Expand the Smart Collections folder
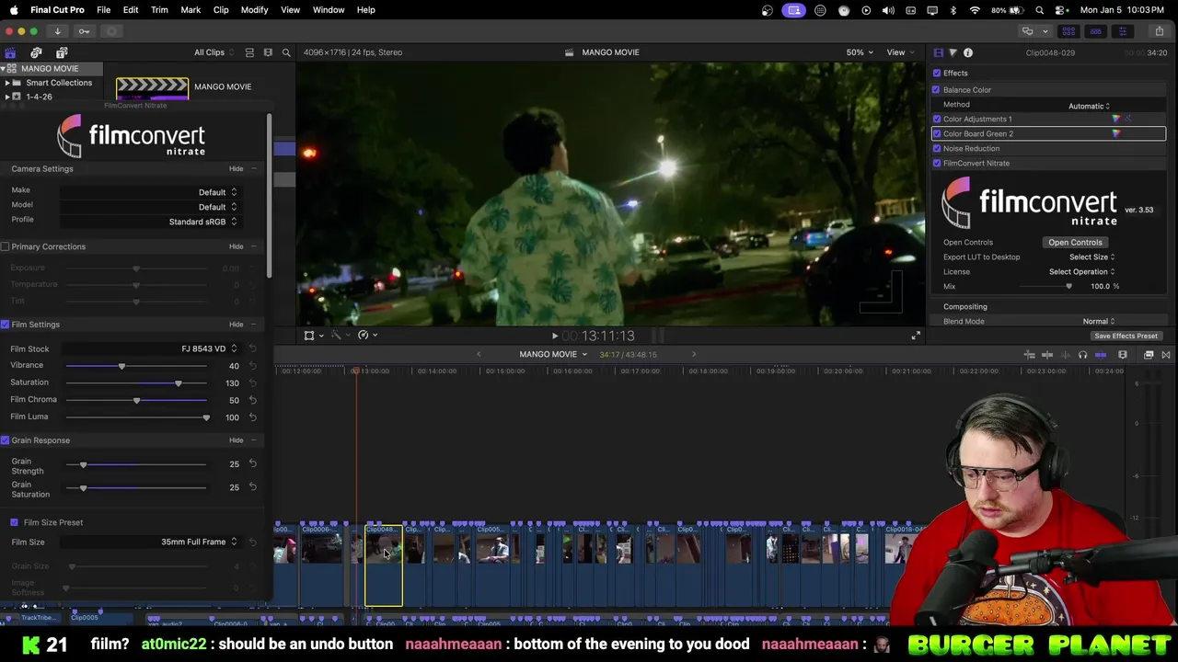Image resolution: width=1178 pixels, height=662 pixels. point(7,83)
